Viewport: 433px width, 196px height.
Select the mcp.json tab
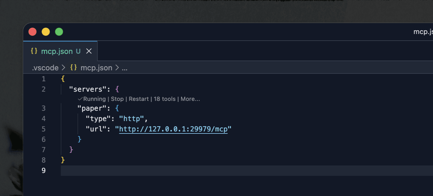click(x=60, y=51)
